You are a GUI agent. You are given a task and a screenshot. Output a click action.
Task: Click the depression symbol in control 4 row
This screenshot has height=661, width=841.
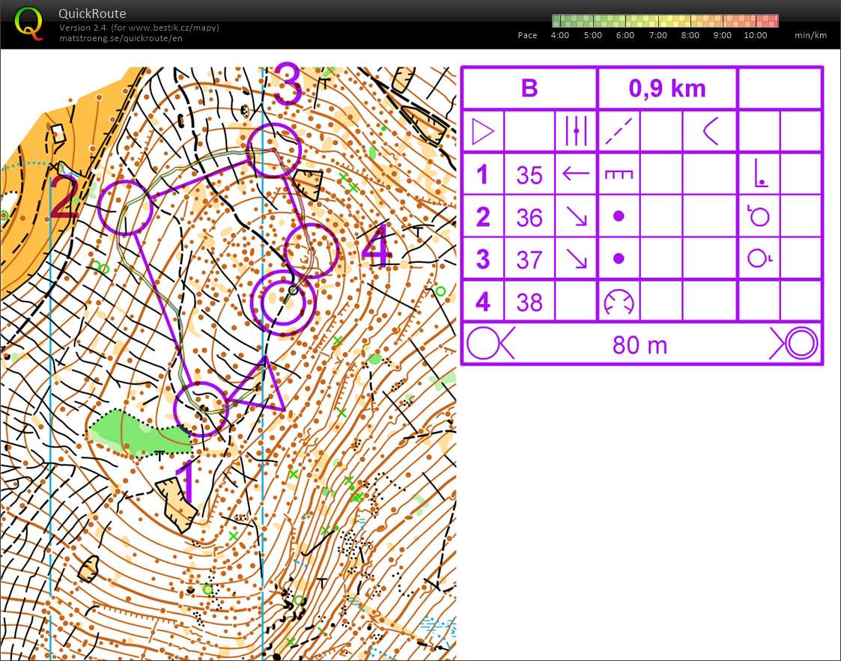click(x=619, y=302)
